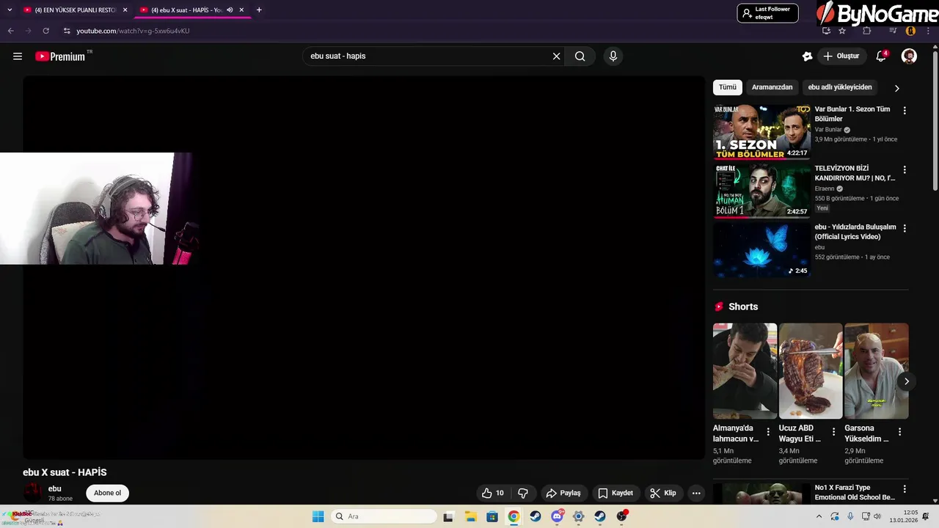Go to the YouTube Premium home logo

pos(60,56)
